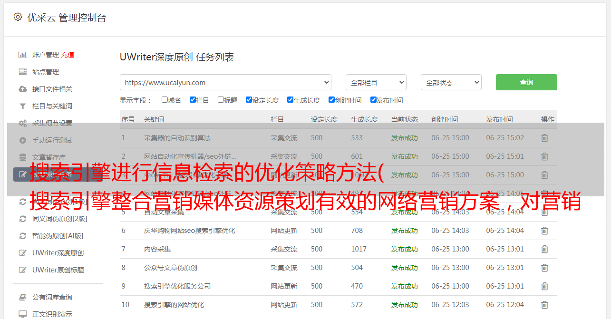Viewport: 611px width, 319px height.
Task: Click the 采集细节设置 gears icon
Action: [x=22, y=123]
